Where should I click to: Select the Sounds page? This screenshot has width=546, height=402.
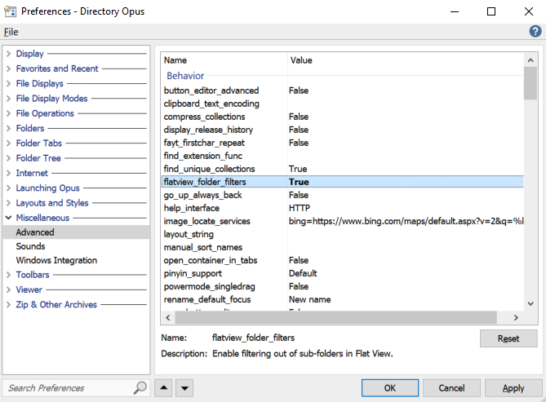point(76,246)
